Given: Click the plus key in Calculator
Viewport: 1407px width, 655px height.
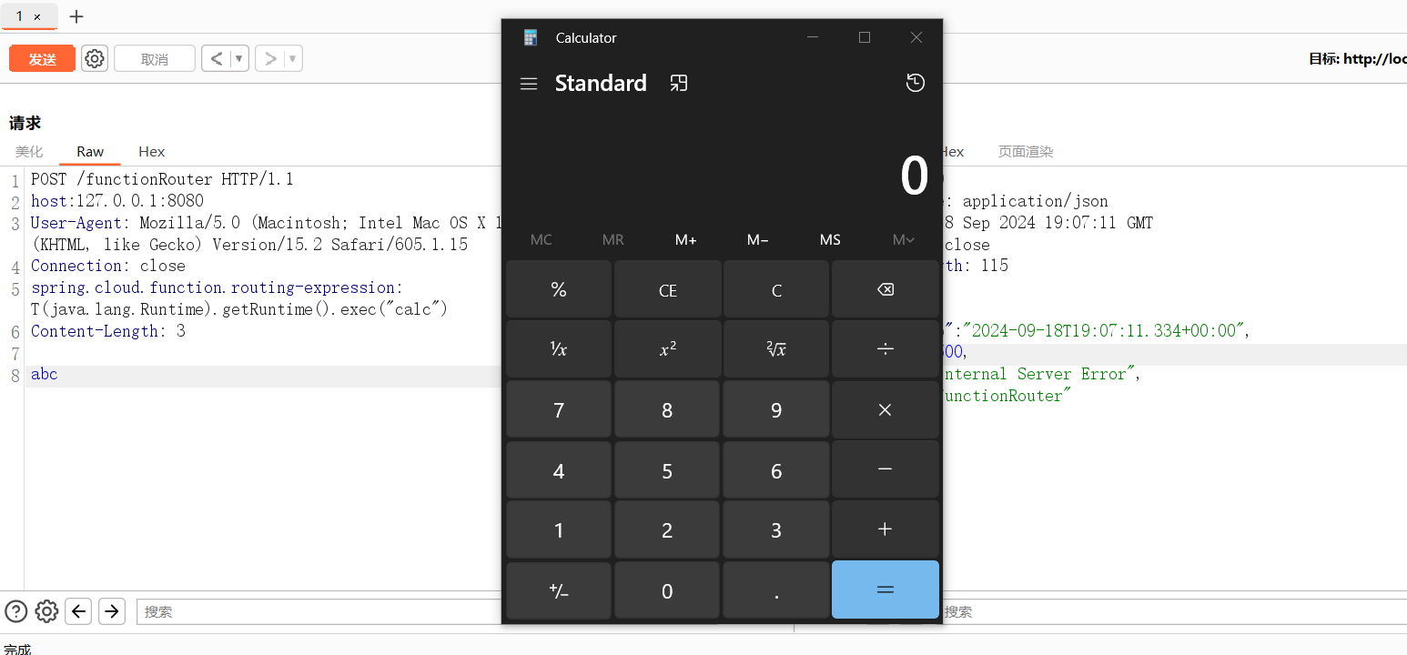Looking at the screenshot, I should (885, 529).
